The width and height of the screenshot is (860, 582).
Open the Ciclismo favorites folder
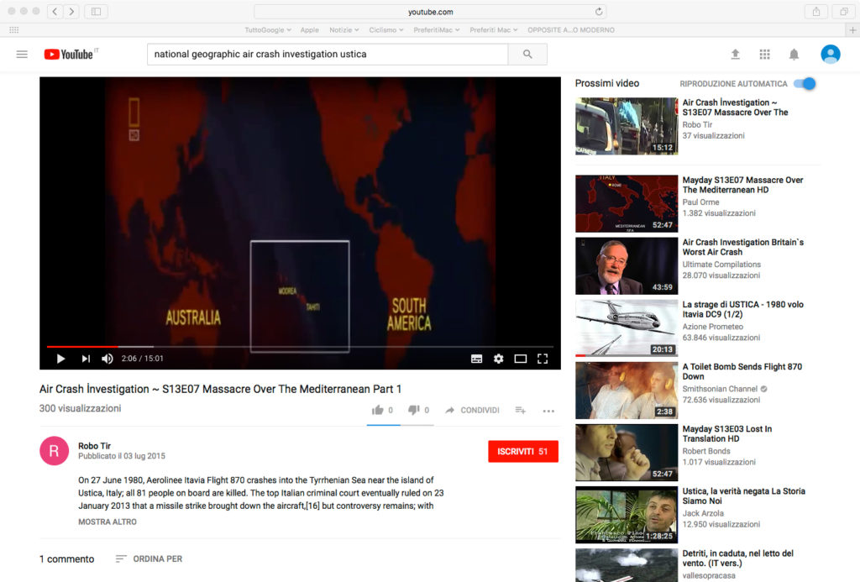[385, 30]
